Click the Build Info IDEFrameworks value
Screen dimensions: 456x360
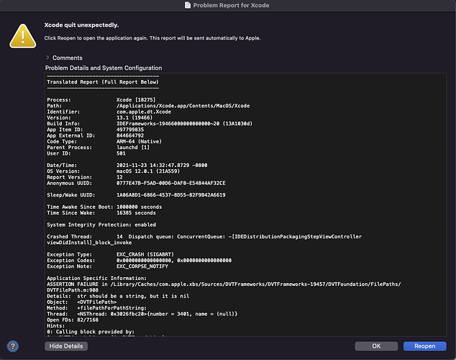tap(184, 124)
